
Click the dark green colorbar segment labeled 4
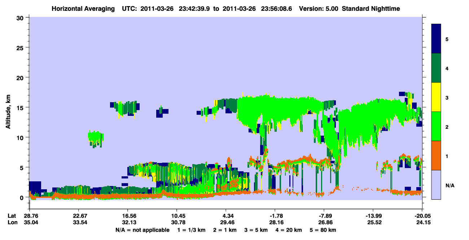[x=436, y=68]
